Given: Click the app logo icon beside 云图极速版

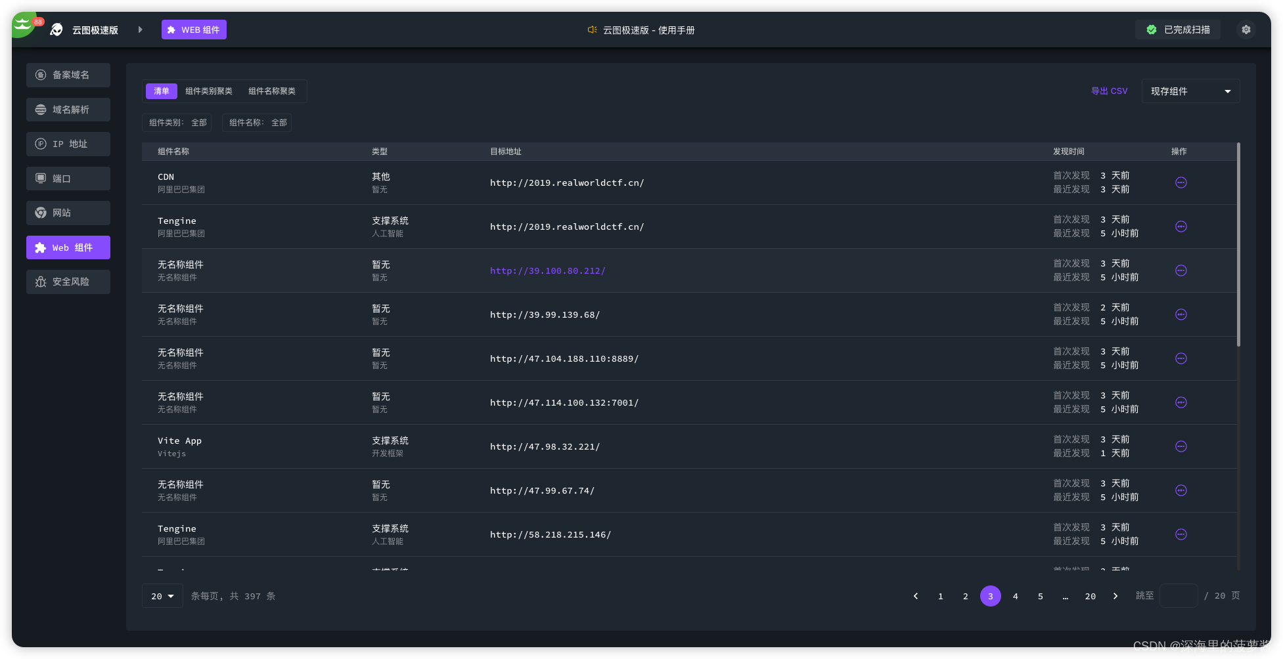Looking at the screenshot, I should (56, 30).
